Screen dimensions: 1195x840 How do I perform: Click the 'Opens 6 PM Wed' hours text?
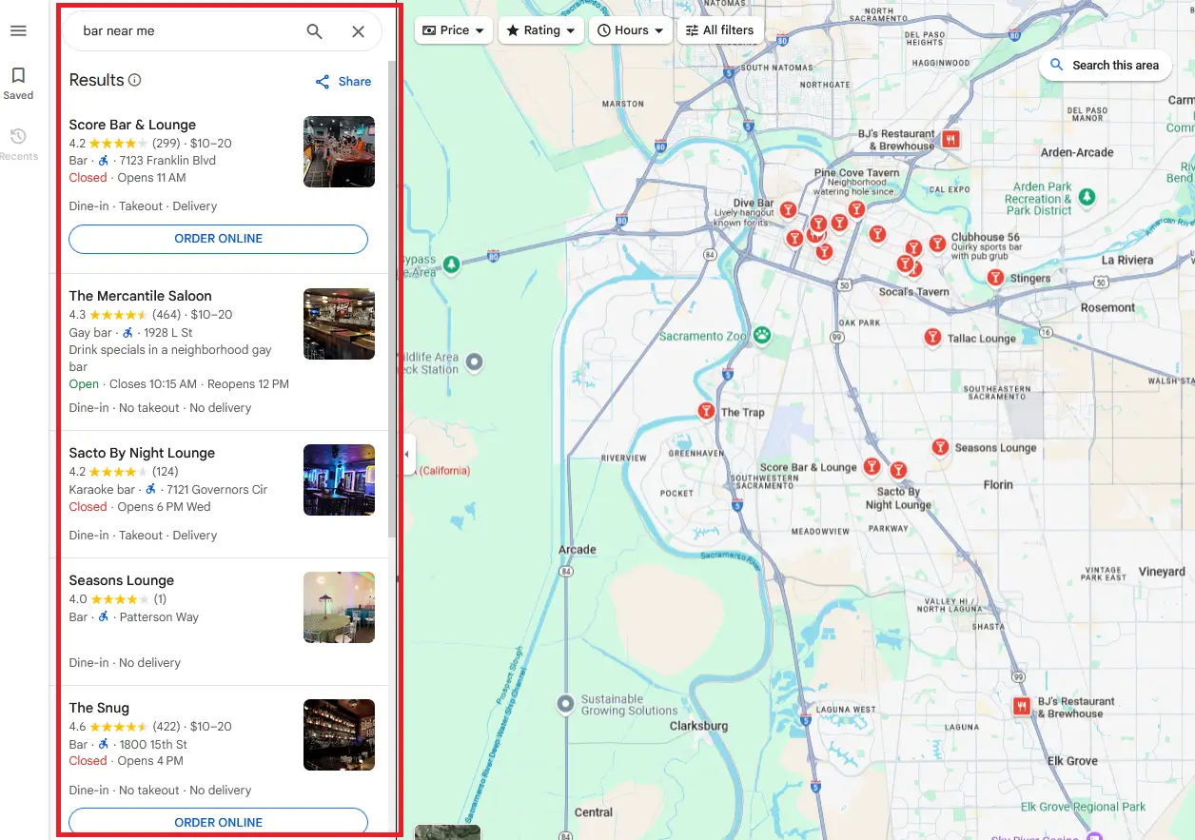(x=164, y=507)
